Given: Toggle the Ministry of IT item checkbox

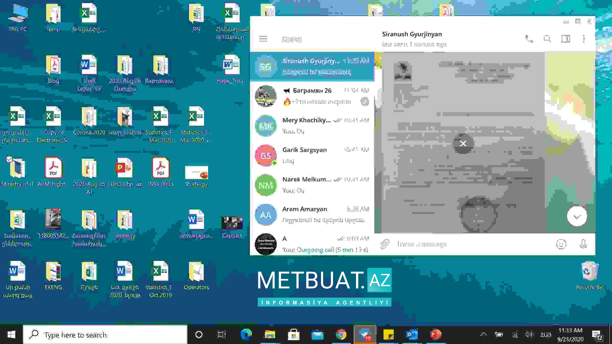Looking at the screenshot, I should (x=9, y=160).
